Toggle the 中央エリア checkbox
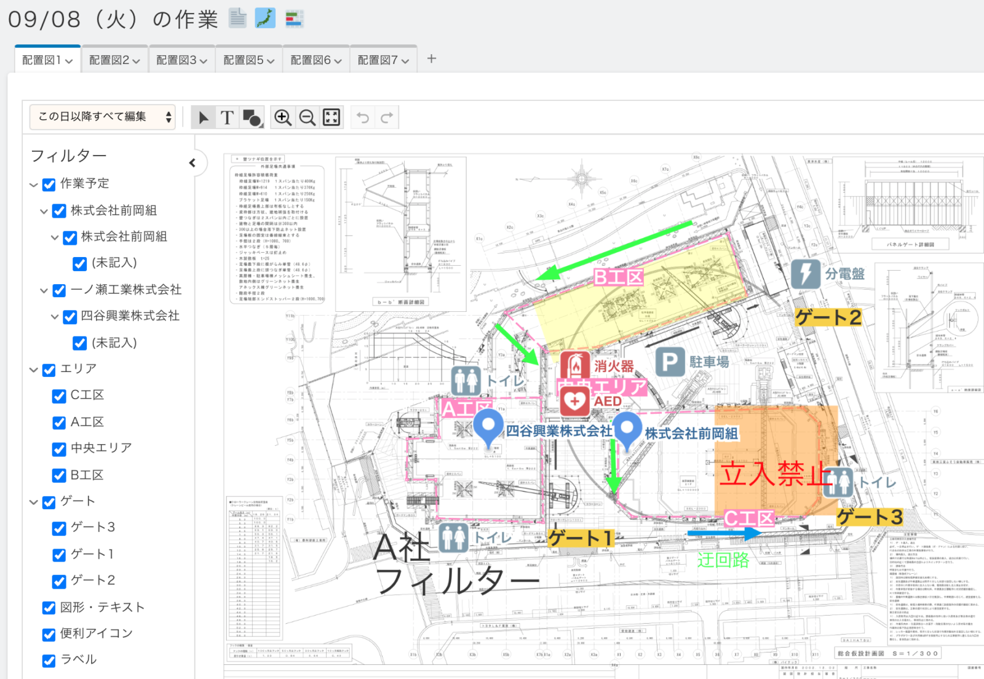 click(59, 449)
